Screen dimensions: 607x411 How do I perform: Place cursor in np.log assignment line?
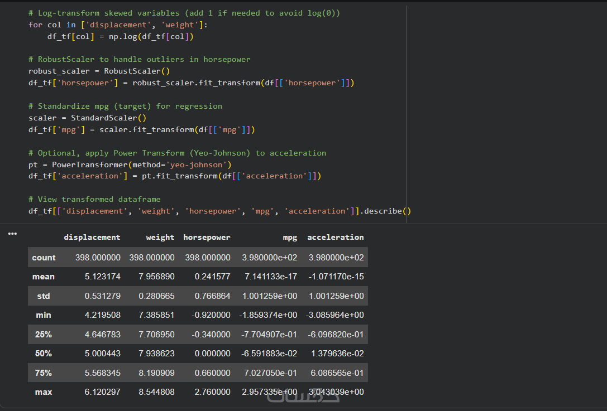121,36
